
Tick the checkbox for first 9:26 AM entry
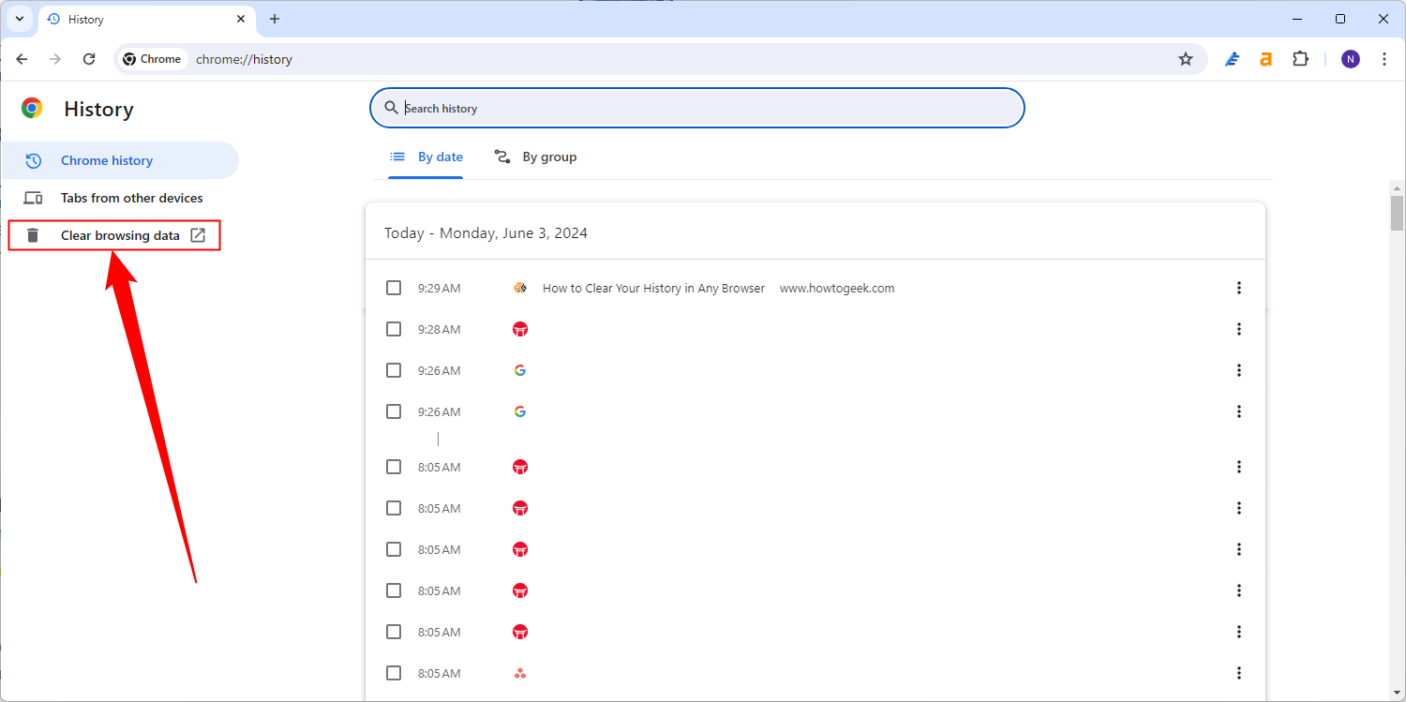pyautogui.click(x=394, y=370)
